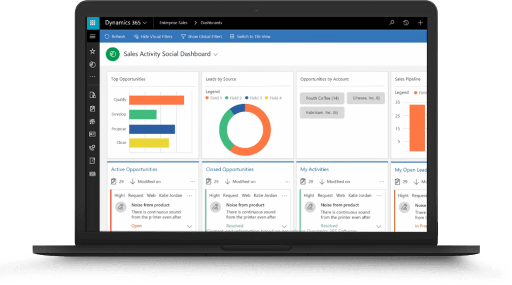The width and height of the screenshot is (512, 285).
Task: Filter by Fabrikam, Inc. (6) account
Action: click(x=322, y=112)
